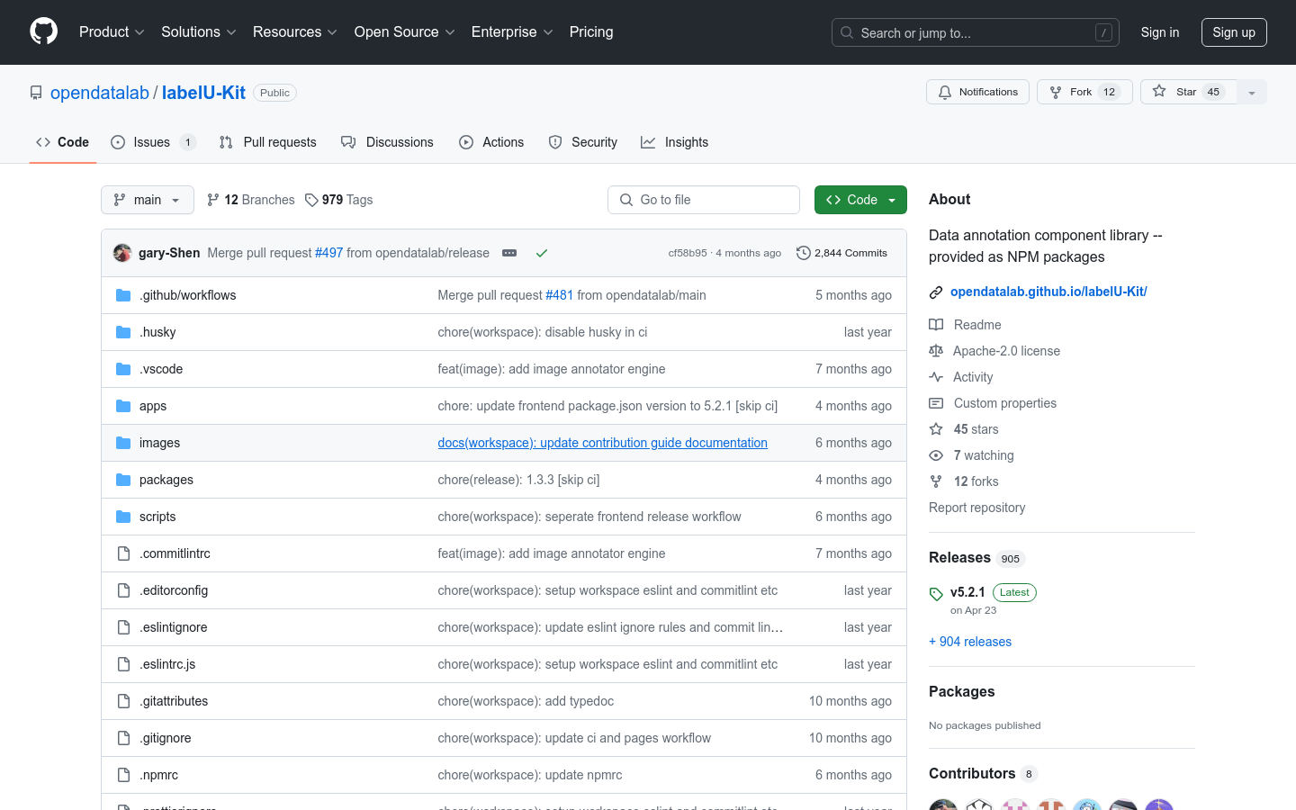Click the Pricing link
The width and height of the screenshot is (1296, 810).
tap(591, 32)
